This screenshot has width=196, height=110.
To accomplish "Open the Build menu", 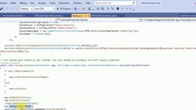I will (13, 3).
